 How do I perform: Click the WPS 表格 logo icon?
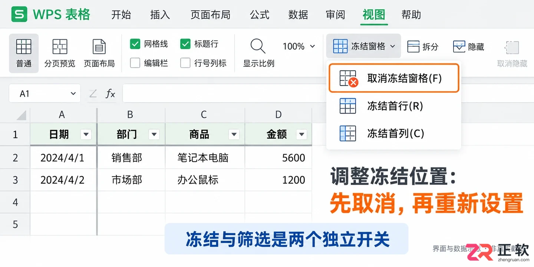tap(19, 14)
